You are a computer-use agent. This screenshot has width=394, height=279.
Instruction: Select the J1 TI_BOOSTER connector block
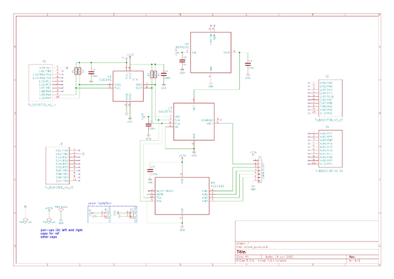(41, 83)
